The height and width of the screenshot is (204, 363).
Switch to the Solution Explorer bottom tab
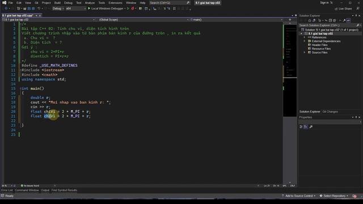click(310, 112)
